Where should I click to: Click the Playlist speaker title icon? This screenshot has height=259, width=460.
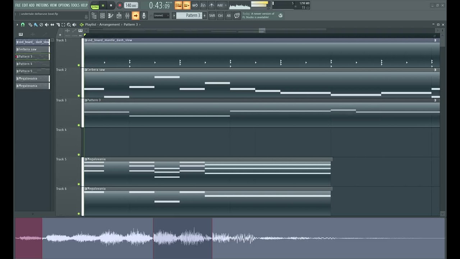tap(82, 24)
